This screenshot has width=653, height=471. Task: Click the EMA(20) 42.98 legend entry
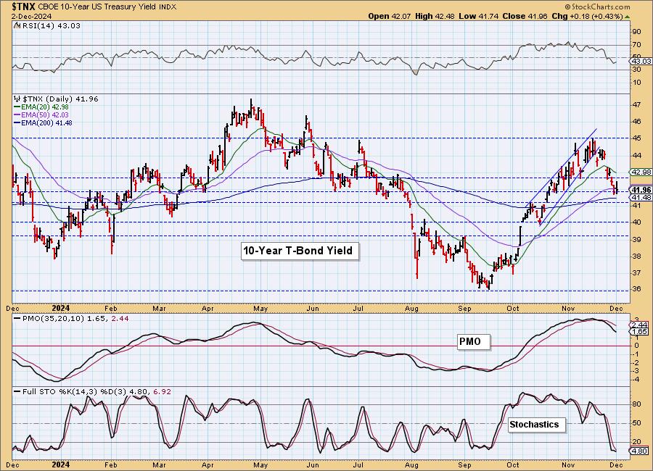pos(41,107)
